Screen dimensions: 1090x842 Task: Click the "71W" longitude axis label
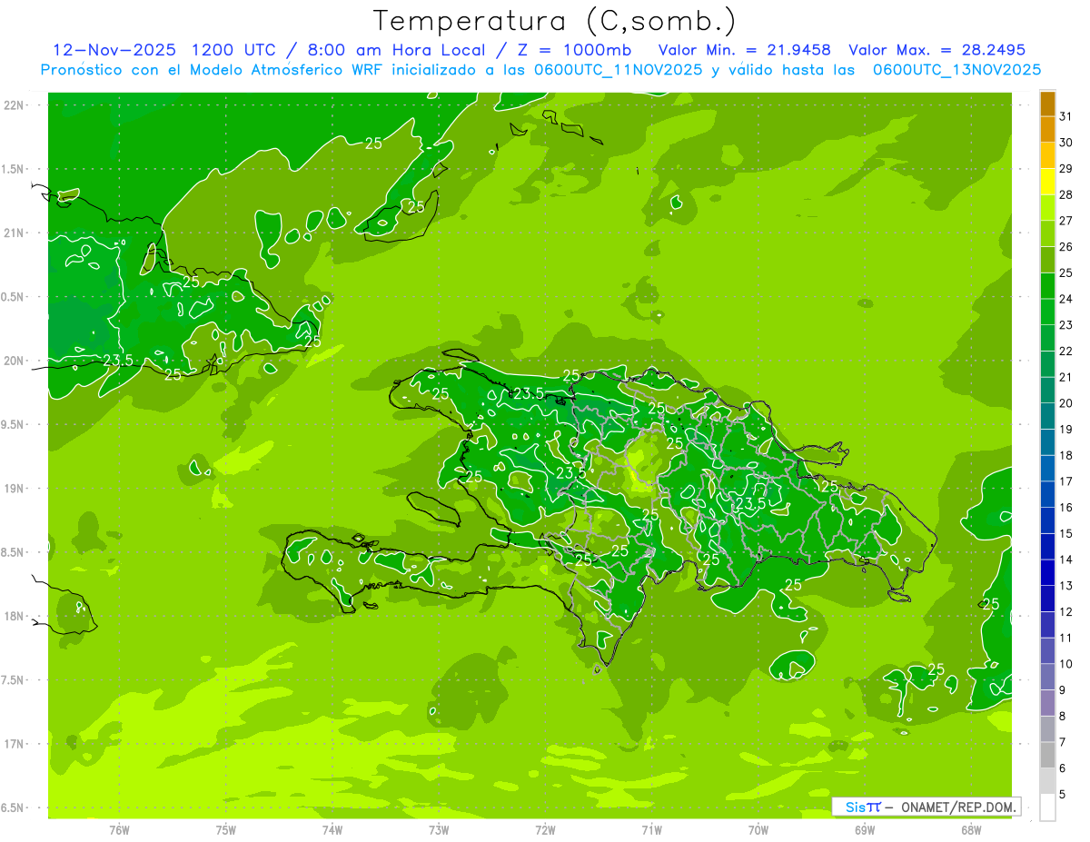(x=651, y=830)
